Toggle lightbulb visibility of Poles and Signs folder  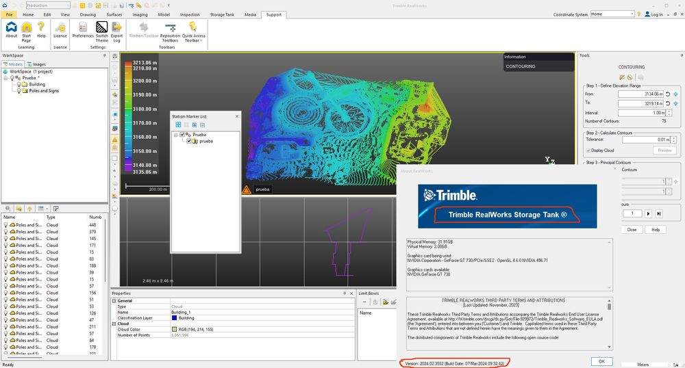click(x=18, y=91)
